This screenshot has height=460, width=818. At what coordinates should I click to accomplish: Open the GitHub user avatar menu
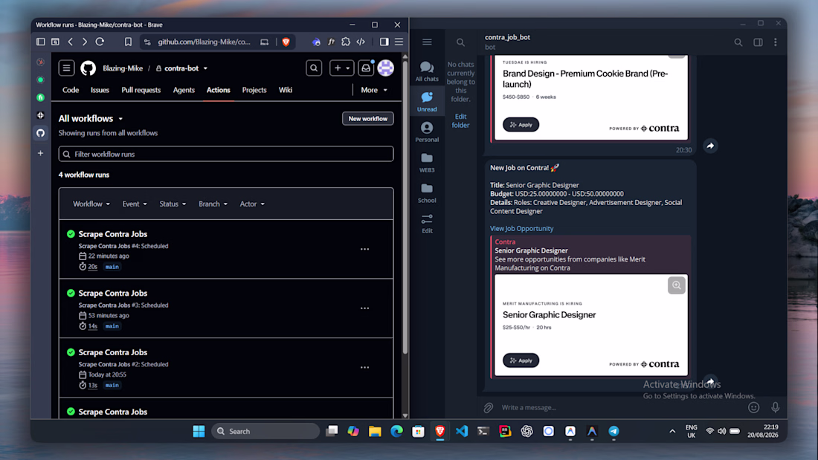pos(385,68)
